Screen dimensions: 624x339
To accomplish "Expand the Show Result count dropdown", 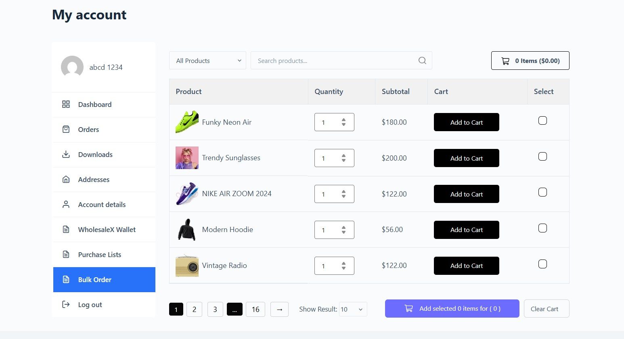I will pyautogui.click(x=353, y=310).
